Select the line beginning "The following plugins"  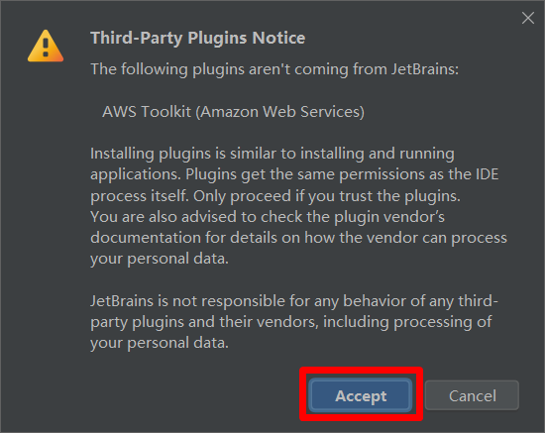click(274, 69)
